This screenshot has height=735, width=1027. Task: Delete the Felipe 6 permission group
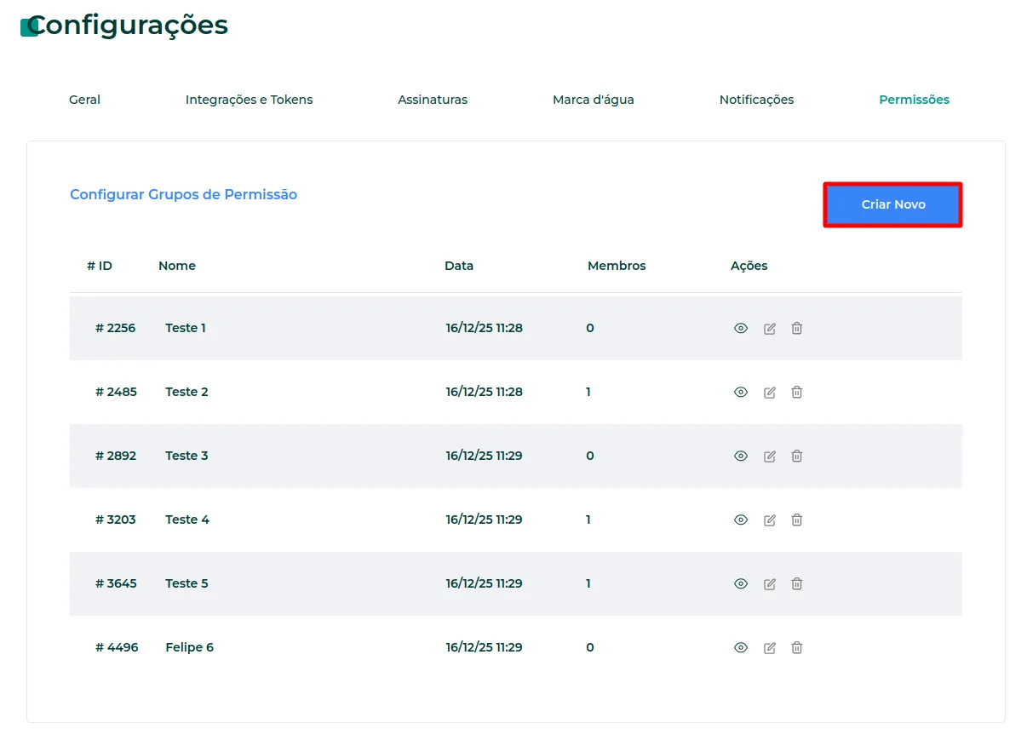tap(797, 647)
